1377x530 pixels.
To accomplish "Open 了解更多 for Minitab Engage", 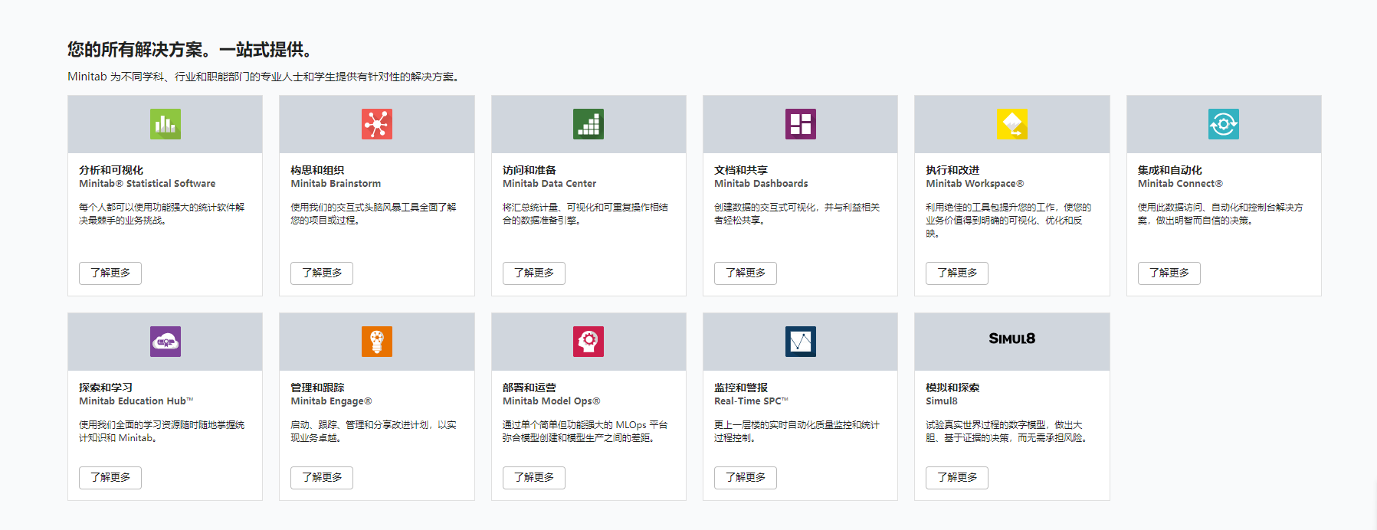I will [x=322, y=478].
